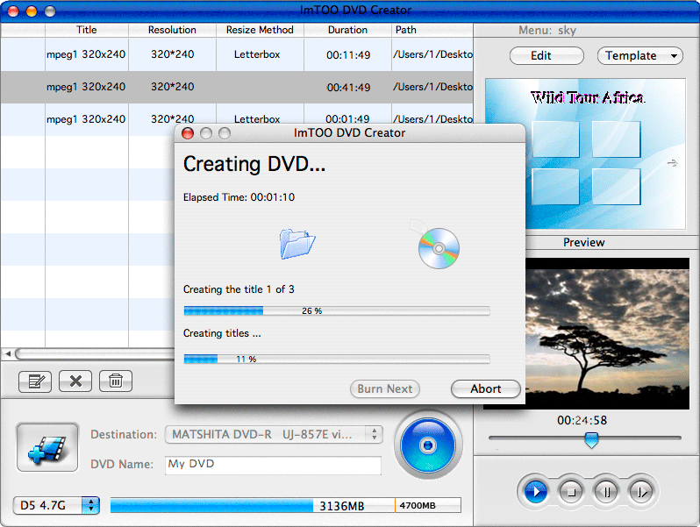Click the Duration column header
Screen dimensions: 700x527
(x=347, y=30)
